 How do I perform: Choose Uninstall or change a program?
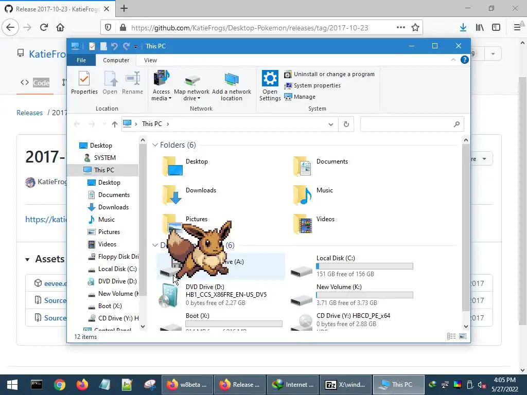pyautogui.click(x=329, y=74)
